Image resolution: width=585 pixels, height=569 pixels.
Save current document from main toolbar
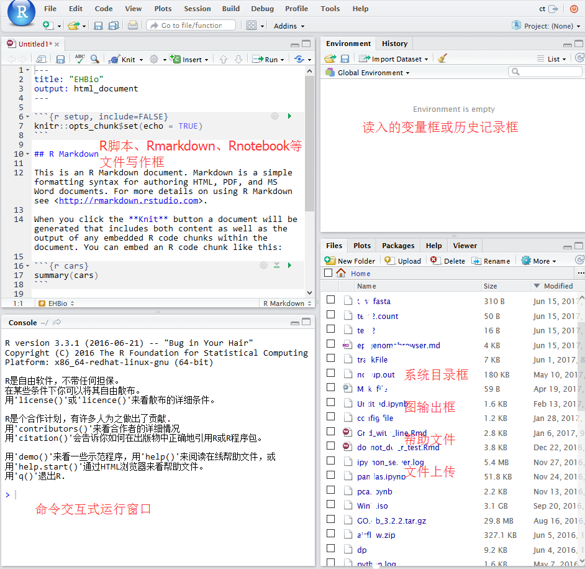(x=98, y=25)
